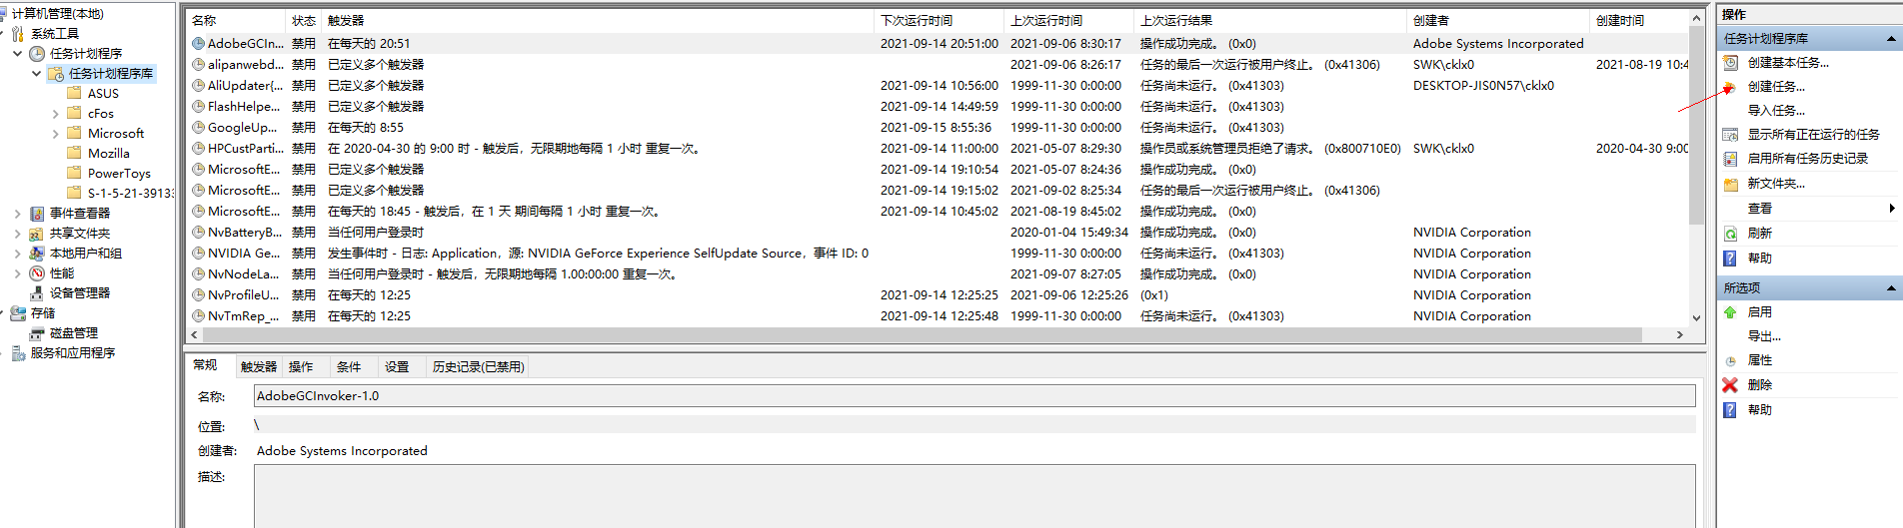Select the 任务计划程序库 folder icon in tree

coord(56,74)
